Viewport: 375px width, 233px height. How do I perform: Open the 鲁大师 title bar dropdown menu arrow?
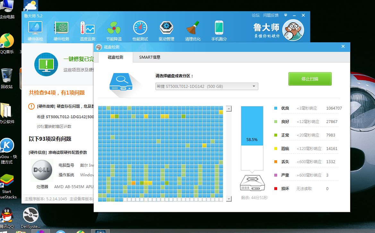coord(286,15)
